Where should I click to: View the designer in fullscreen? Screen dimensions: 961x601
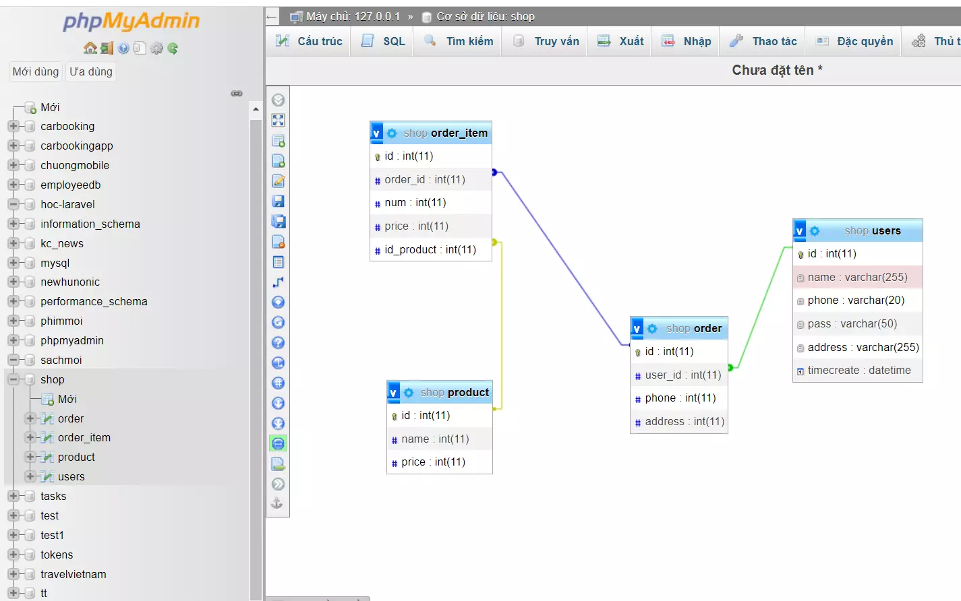pos(278,121)
